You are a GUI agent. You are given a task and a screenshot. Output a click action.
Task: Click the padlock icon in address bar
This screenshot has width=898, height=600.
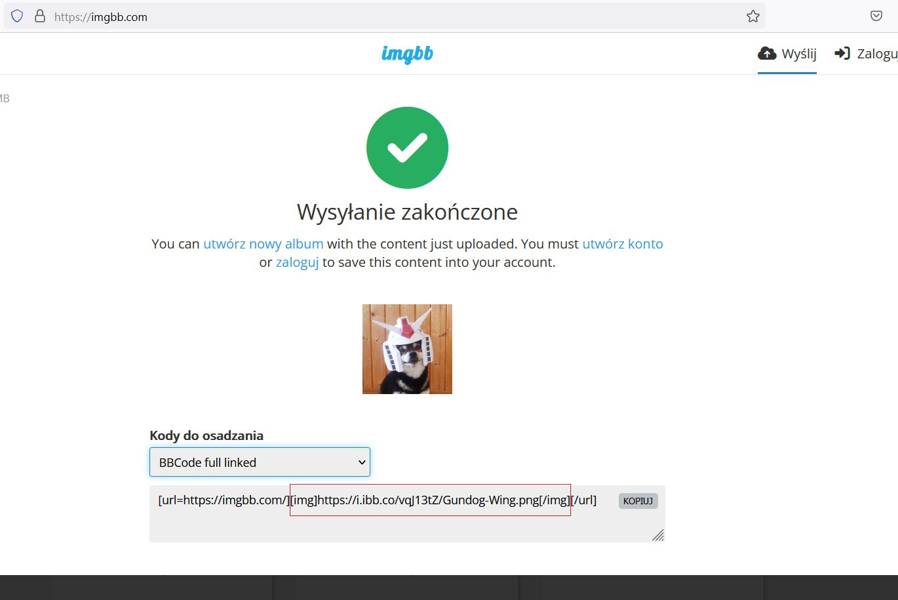(40, 16)
